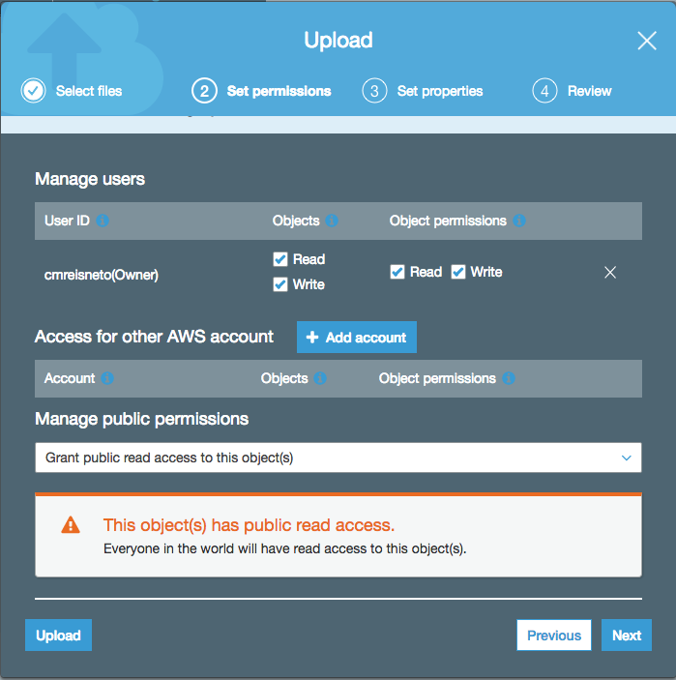Click Access for other AWS account heading
The height and width of the screenshot is (680, 676).
pos(154,337)
